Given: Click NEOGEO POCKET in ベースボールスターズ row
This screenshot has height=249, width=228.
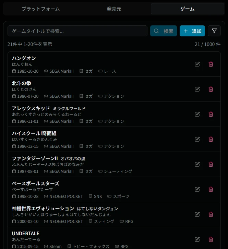Looking at the screenshot, I should pos(66,196).
